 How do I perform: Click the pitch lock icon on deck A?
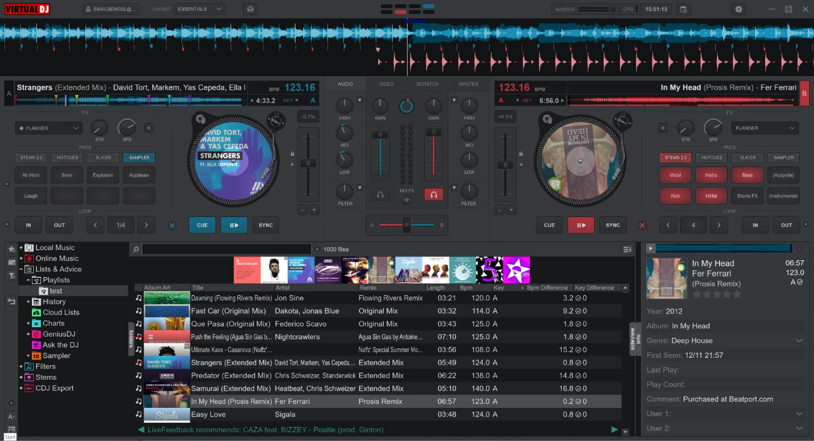[292, 154]
